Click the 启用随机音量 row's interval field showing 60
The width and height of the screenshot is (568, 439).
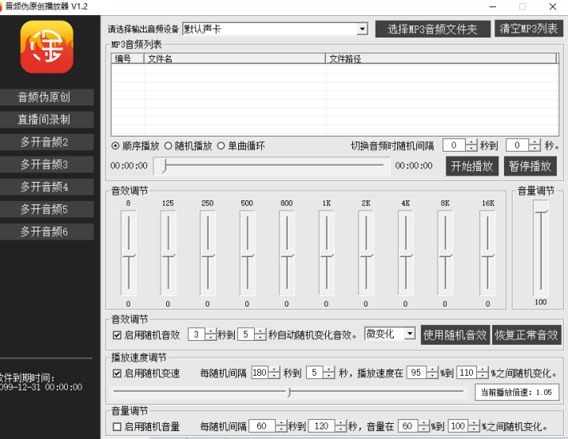pyautogui.click(x=262, y=426)
